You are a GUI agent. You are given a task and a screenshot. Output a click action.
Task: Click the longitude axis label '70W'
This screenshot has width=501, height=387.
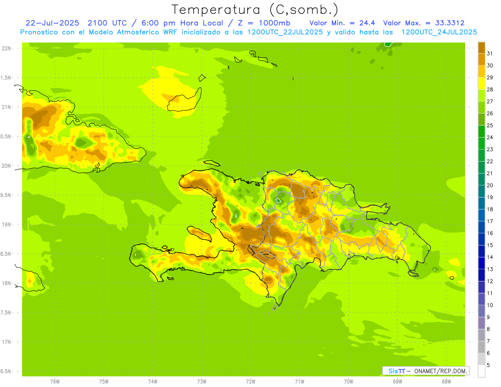pyautogui.click(x=349, y=381)
